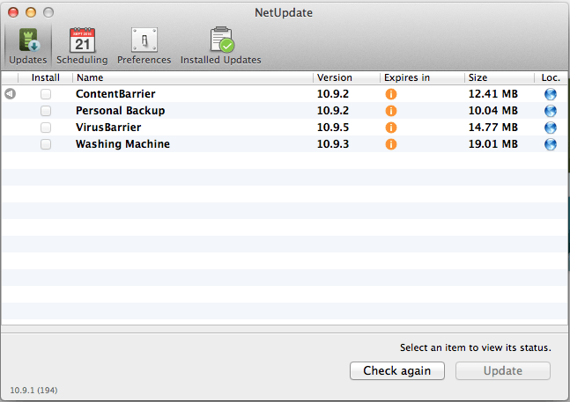Viewport: 570px width, 402px height.
Task: Select the VirusBarrier row name
Action: [x=108, y=128]
